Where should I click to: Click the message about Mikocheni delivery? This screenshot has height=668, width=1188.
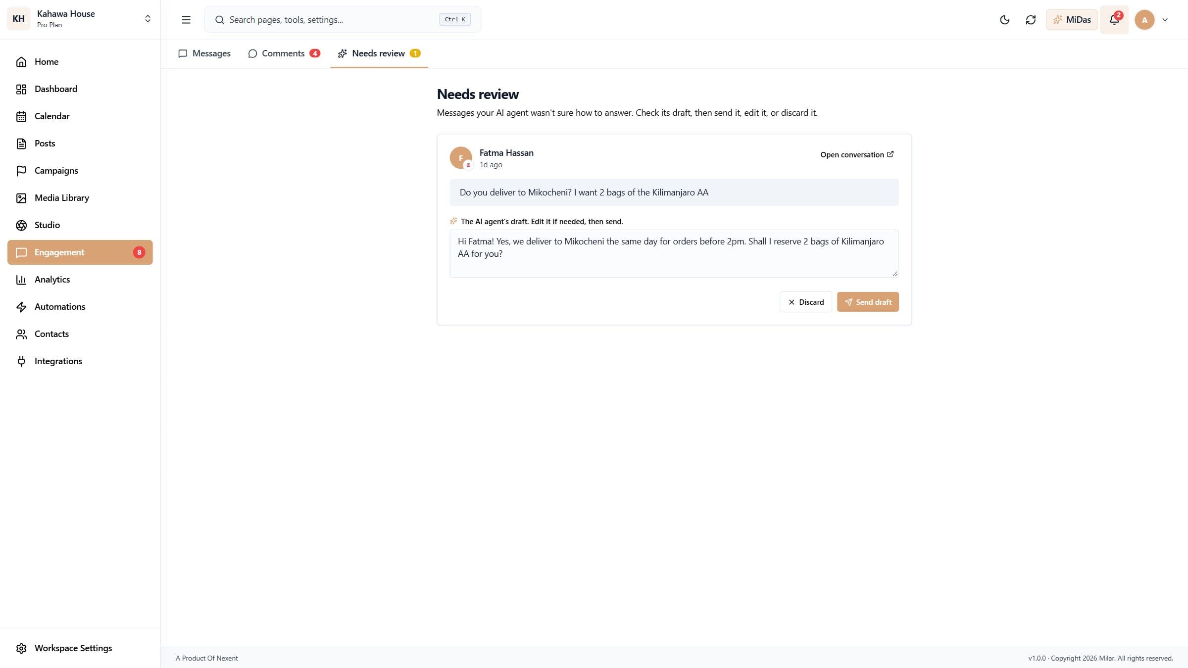coord(674,192)
